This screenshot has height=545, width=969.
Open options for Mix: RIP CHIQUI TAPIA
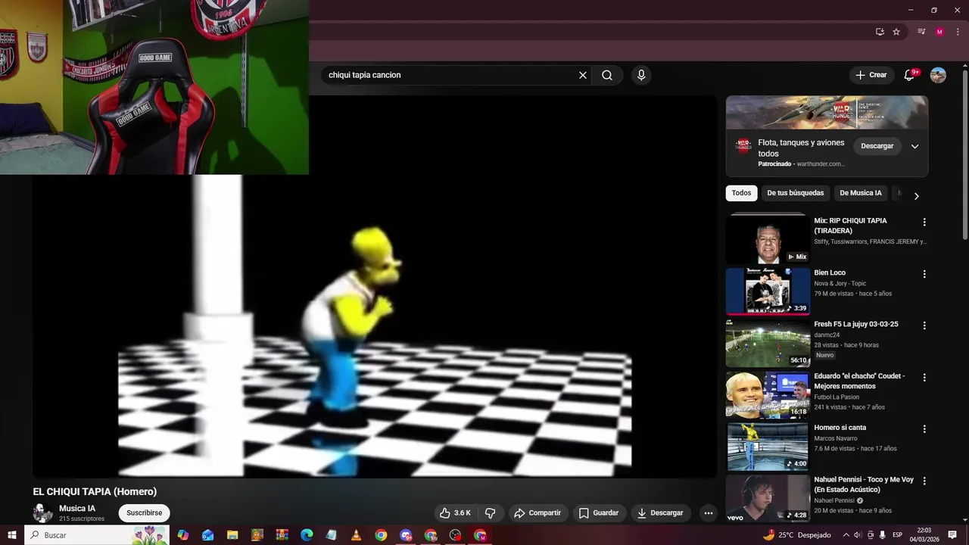pyautogui.click(x=924, y=223)
